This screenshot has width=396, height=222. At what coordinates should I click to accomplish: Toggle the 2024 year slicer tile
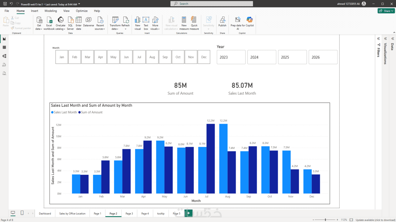click(x=261, y=57)
